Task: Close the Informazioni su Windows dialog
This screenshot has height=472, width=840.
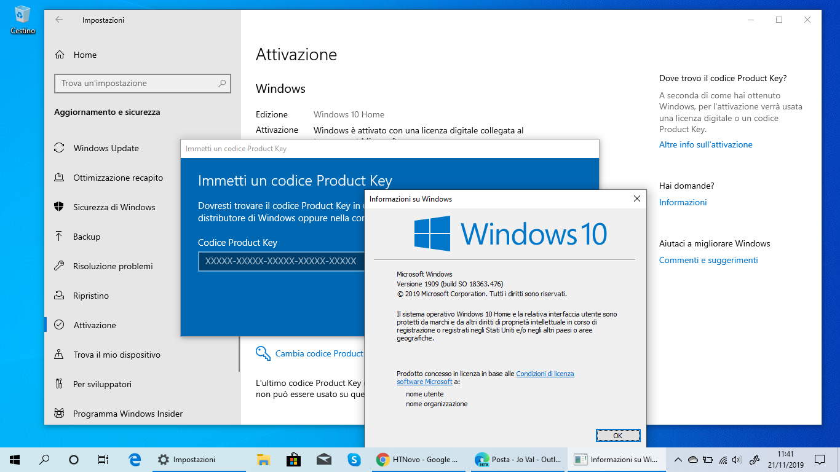Action: coord(637,199)
